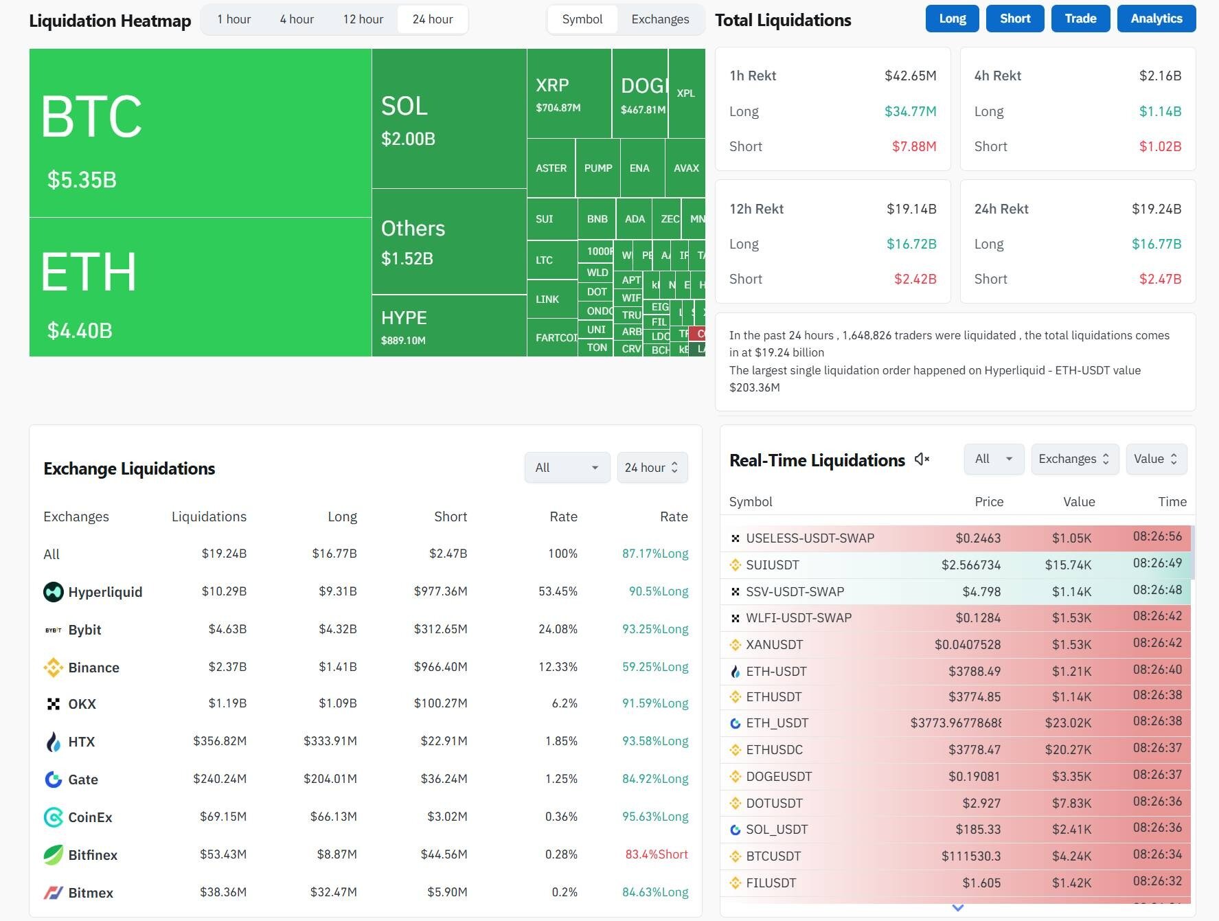Image resolution: width=1219 pixels, height=921 pixels.
Task: Click the OKX exchange logo icon
Action: coord(53,704)
